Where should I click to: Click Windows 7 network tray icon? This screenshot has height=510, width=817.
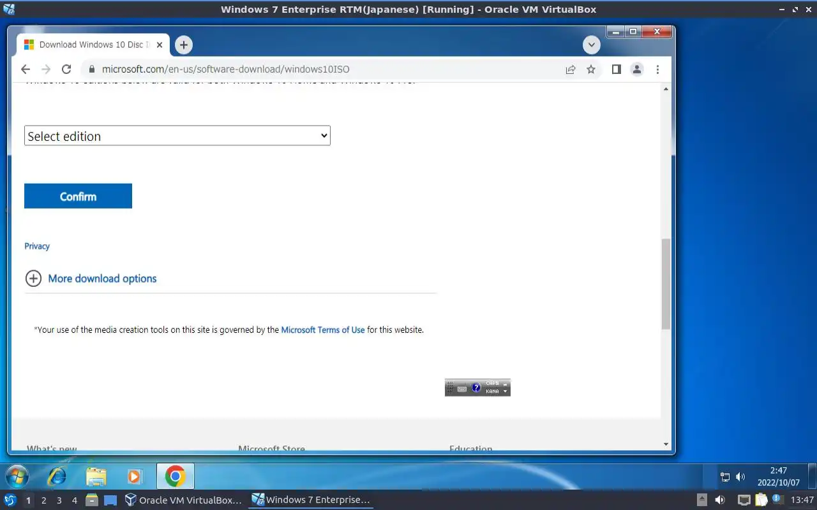point(725,477)
